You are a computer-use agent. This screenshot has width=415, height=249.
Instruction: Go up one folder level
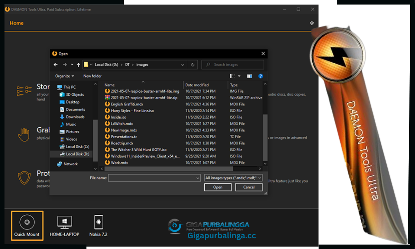tap(79, 65)
